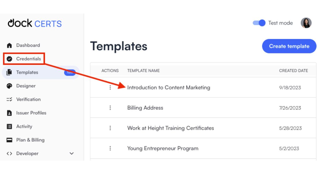The width and height of the screenshot is (321, 174).
Task: Expand the Developer menu chevron
Action: (71, 154)
